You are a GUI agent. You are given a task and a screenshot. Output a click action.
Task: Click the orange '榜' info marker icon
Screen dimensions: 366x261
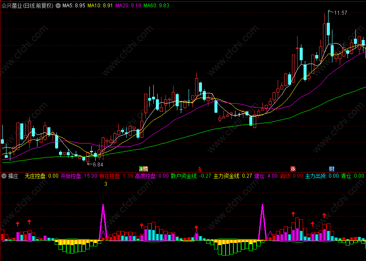pos(146,169)
